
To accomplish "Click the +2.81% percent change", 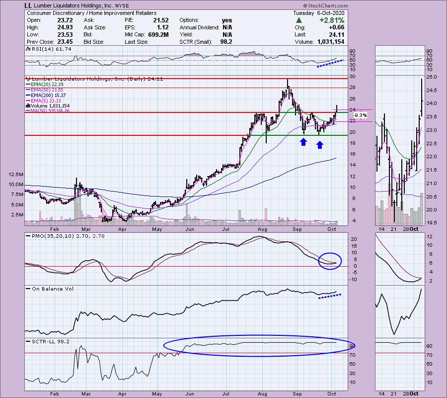I will point(332,20).
